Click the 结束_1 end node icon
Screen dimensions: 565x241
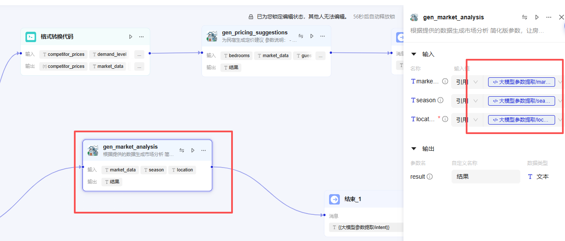(x=334, y=199)
